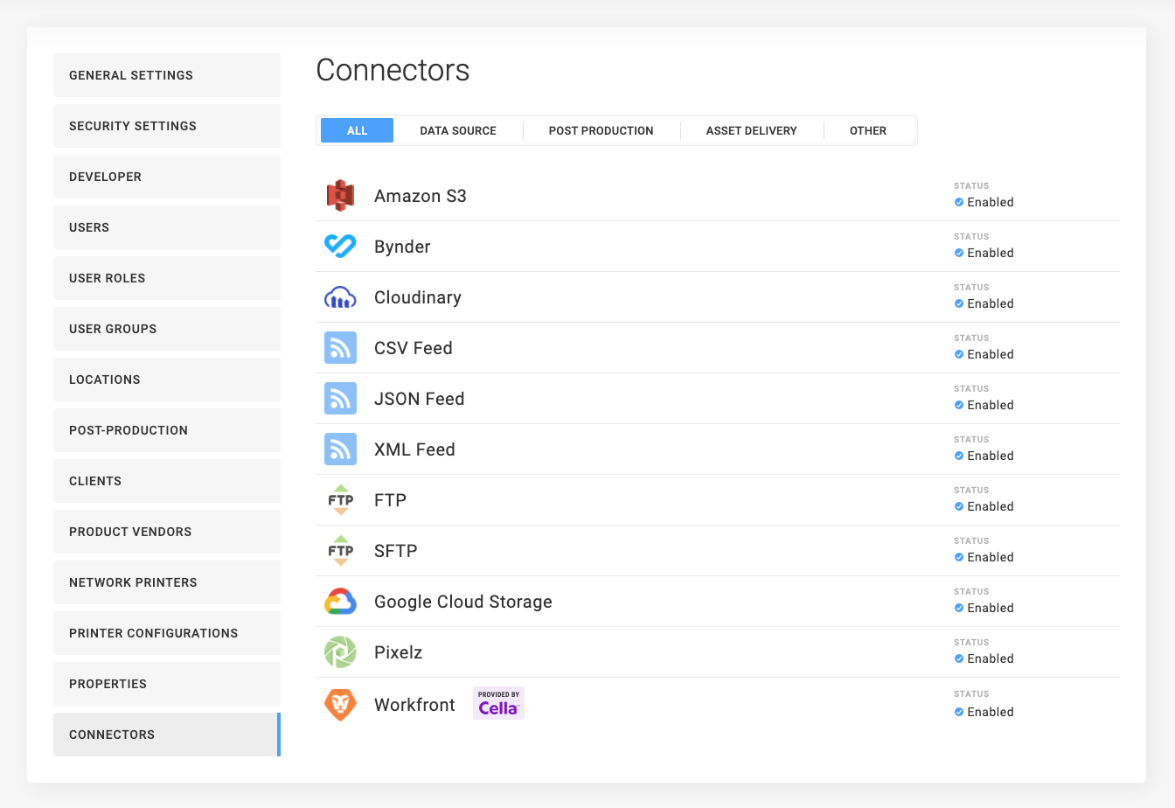Click the Cloudinary cloud icon
The width and height of the screenshot is (1175, 808).
(x=340, y=297)
